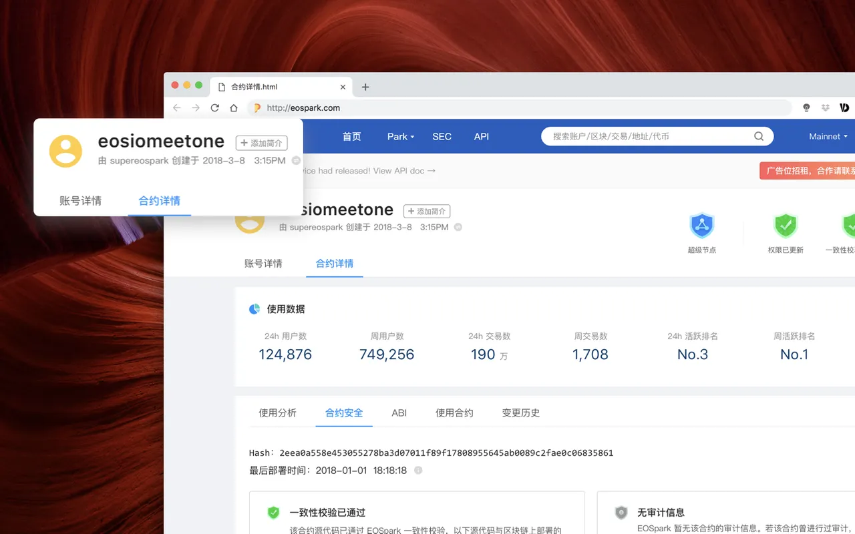Go back with the browser back arrow
Screen dimensions: 855x534
(176, 107)
